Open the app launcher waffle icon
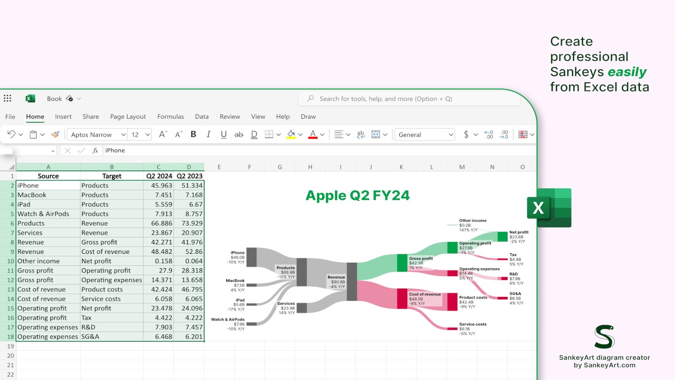 pos(7,98)
